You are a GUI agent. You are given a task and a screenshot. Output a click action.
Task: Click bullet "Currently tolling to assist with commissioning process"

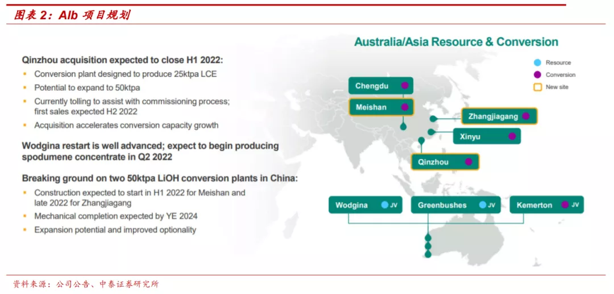[x=131, y=101]
